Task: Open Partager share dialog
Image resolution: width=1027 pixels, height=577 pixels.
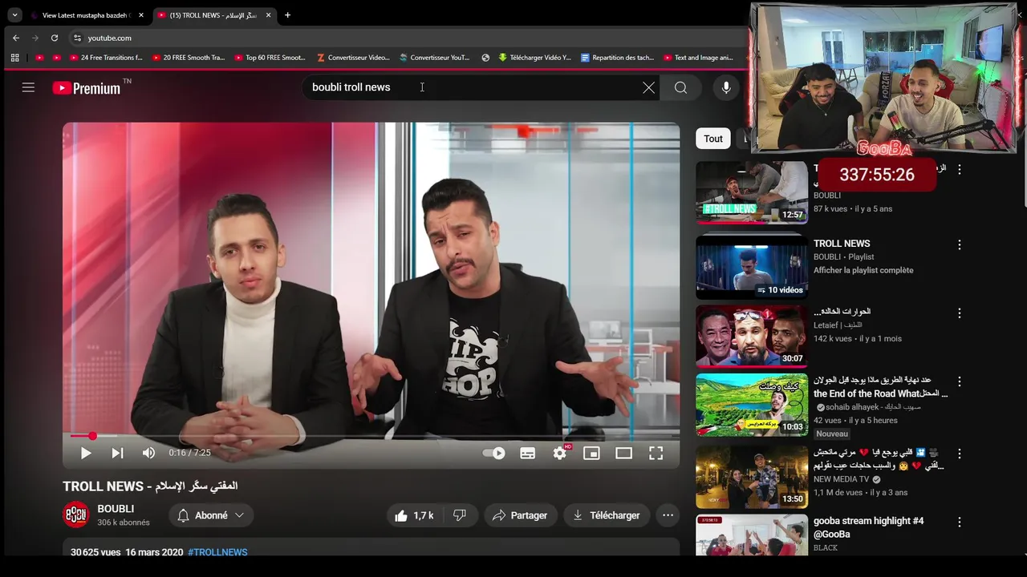Action: tap(520, 515)
